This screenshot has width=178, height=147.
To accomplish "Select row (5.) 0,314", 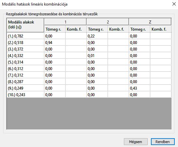I will click(x=25, y=62).
